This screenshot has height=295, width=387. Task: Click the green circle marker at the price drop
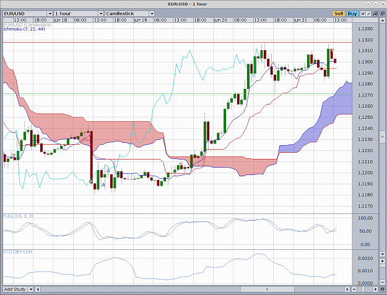[91, 181]
